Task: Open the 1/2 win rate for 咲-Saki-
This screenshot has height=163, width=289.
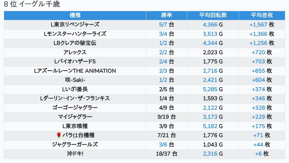Action: coord(163,80)
